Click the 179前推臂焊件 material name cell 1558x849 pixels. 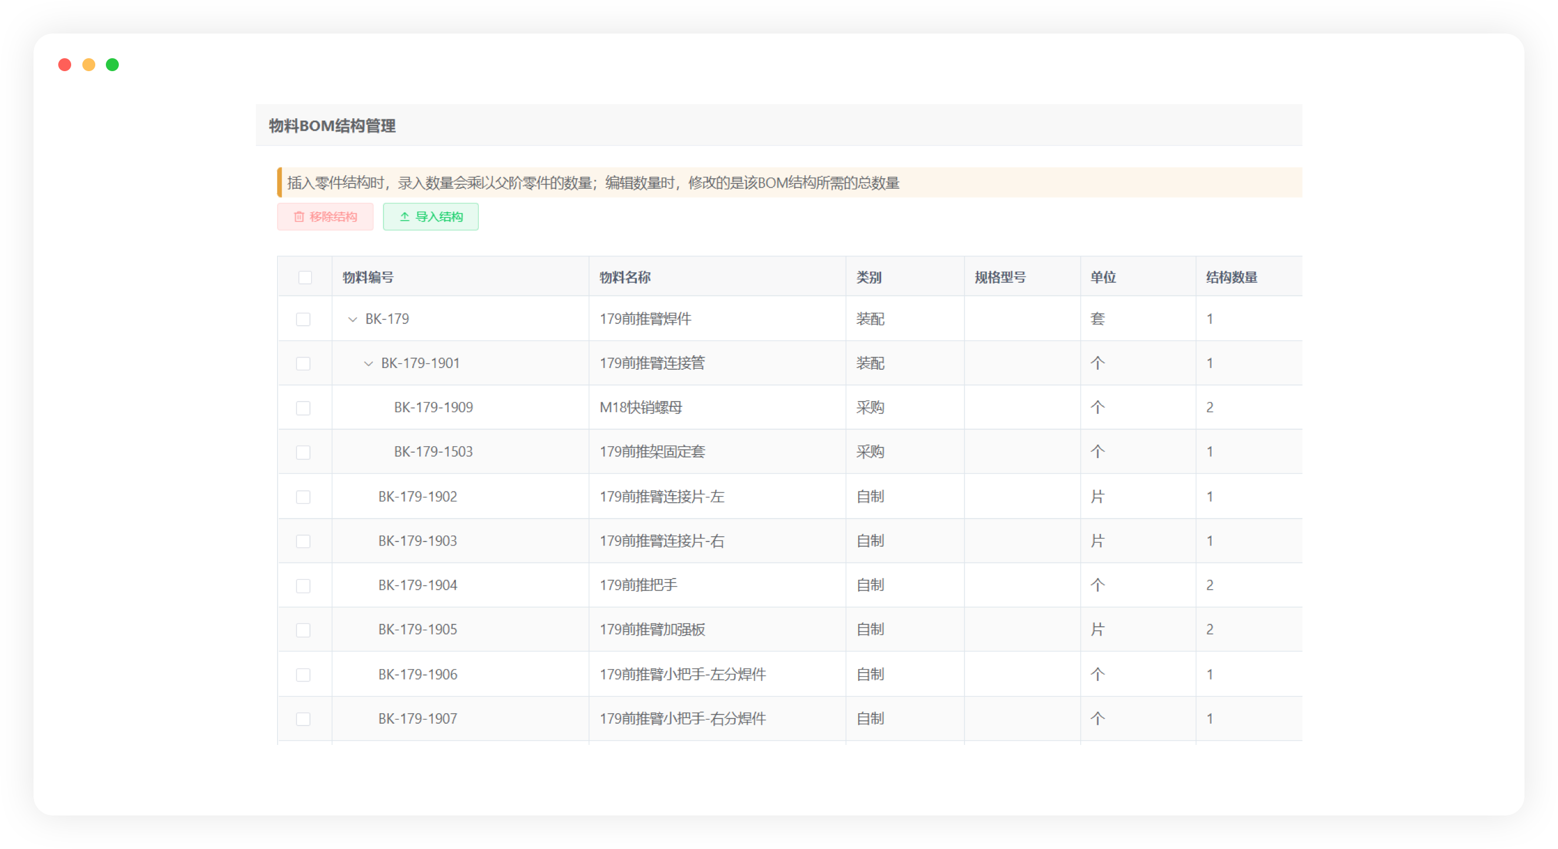[x=645, y=319]
